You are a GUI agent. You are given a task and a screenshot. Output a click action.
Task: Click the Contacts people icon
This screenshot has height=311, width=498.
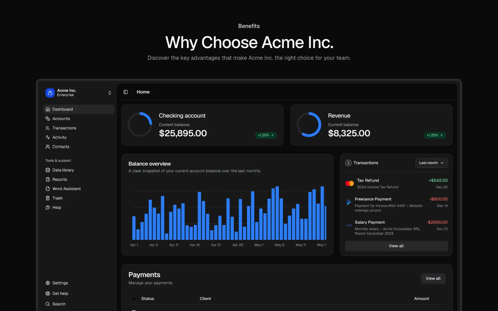click(48, 147)
